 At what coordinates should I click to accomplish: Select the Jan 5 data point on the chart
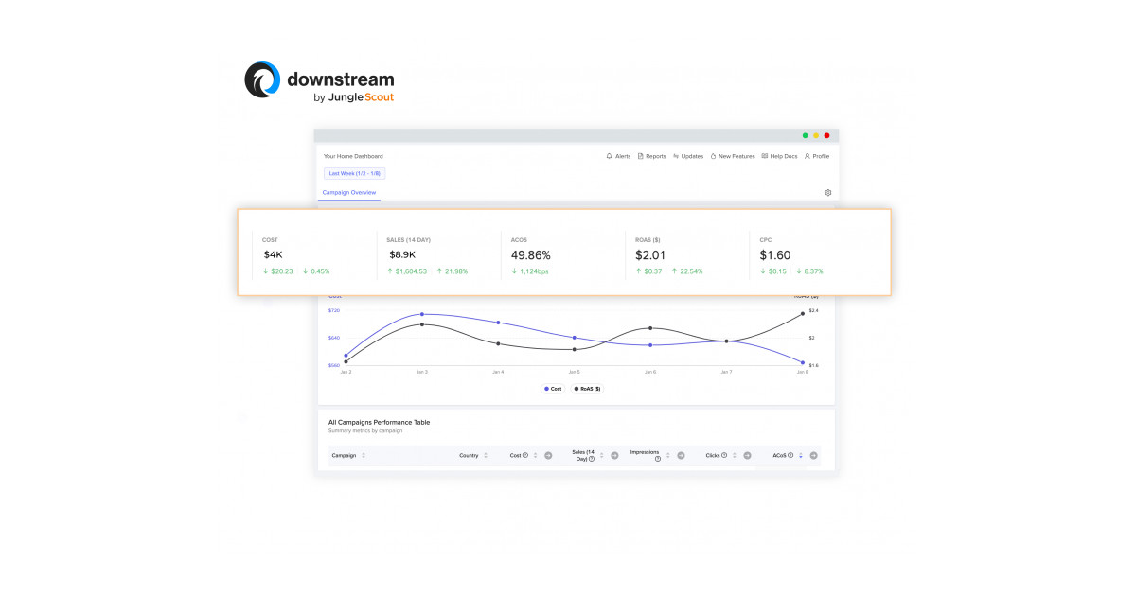coord(574,336)
